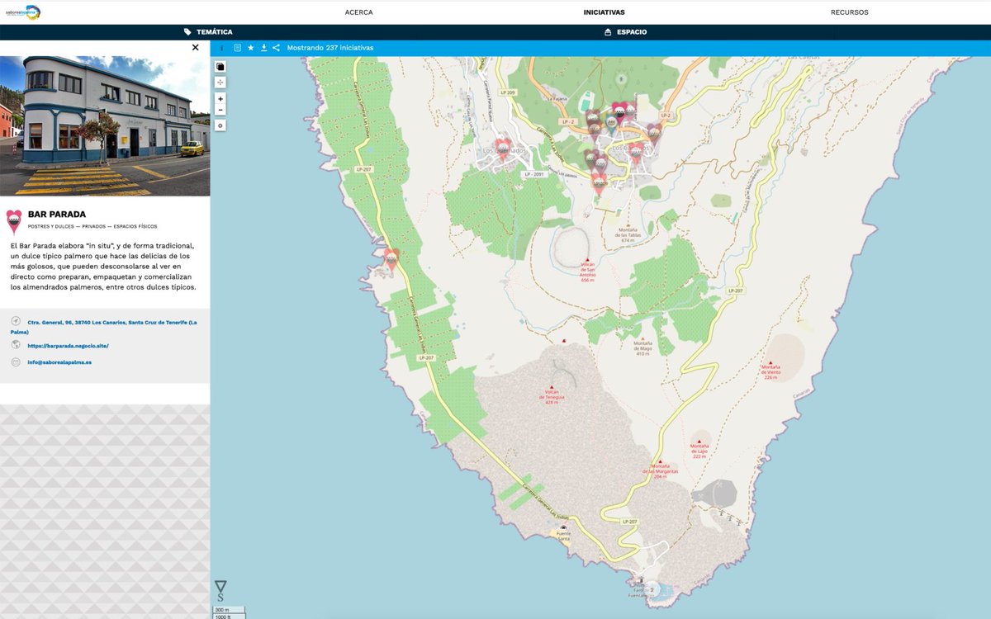Screen dimensions: 991x619
Task: Go to the Iniciativas menu item
Action: (x=604, y=12)
